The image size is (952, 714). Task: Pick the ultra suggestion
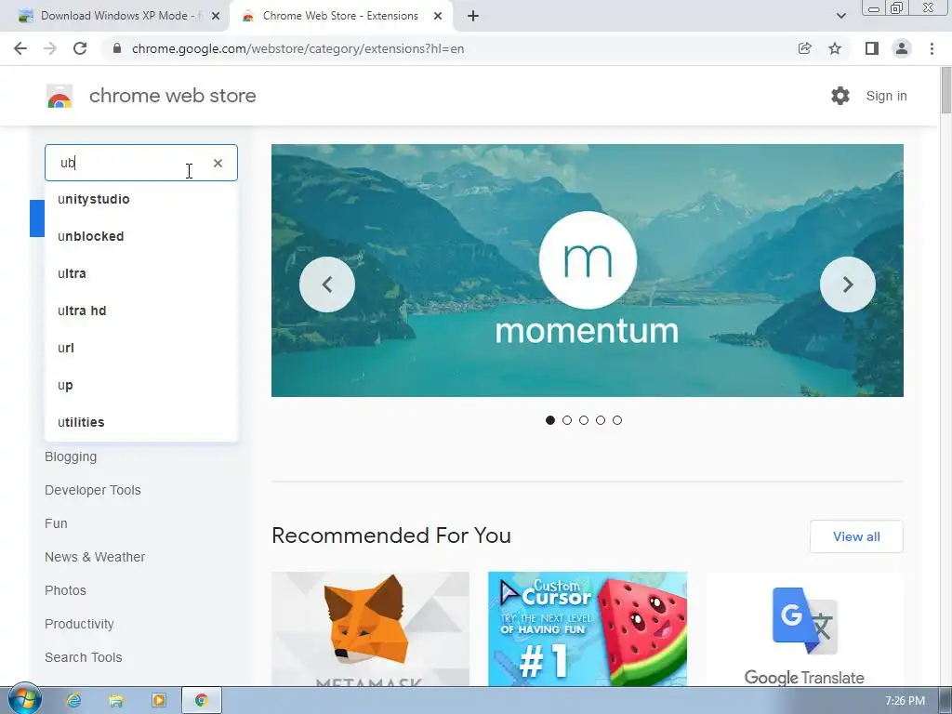(141, 273)
